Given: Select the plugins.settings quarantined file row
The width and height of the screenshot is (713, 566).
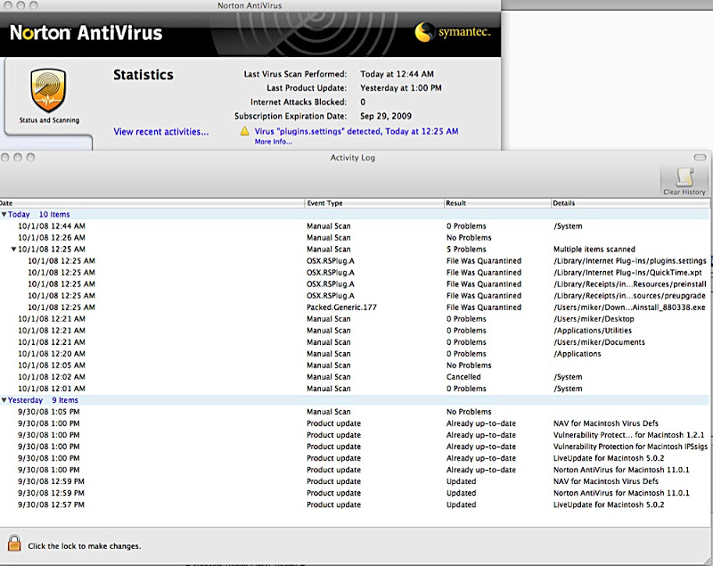Looking at the screenshot, I should [x=354, y=261].
